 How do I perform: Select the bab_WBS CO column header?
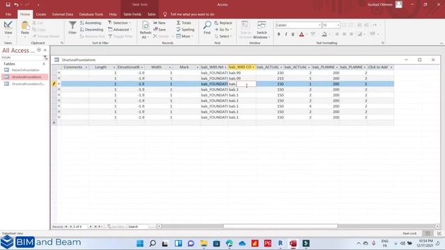[241, 67]
